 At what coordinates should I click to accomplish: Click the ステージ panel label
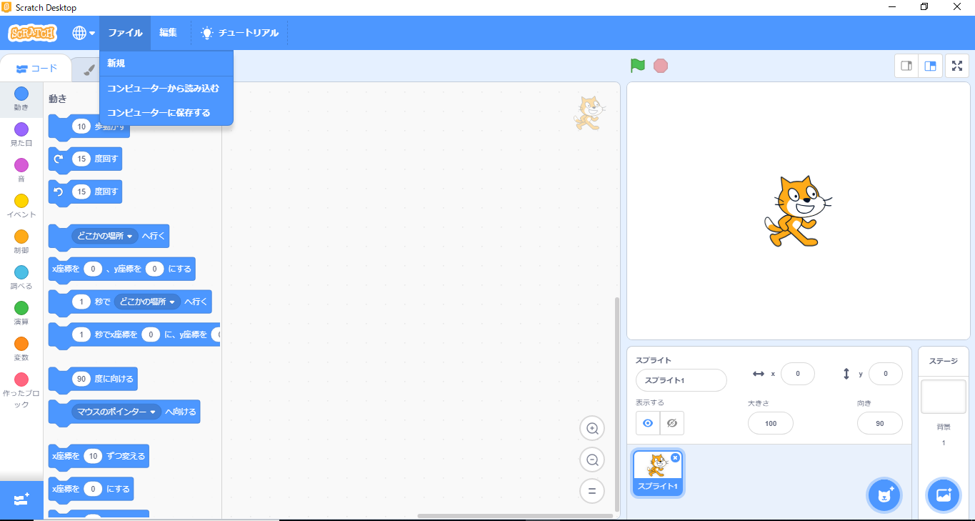(x=944, y=361)
